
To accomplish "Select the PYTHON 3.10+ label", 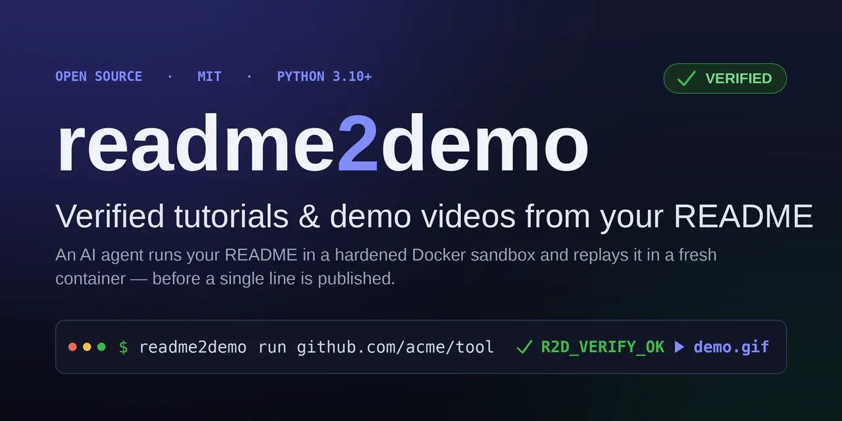I will point(324,76).
